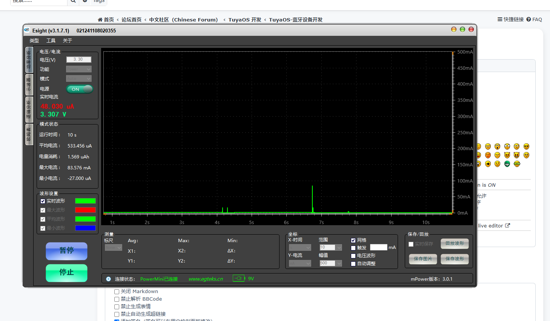
Task: Click the 快捷链接 hamburger icon
Action: tap(500, 19)
